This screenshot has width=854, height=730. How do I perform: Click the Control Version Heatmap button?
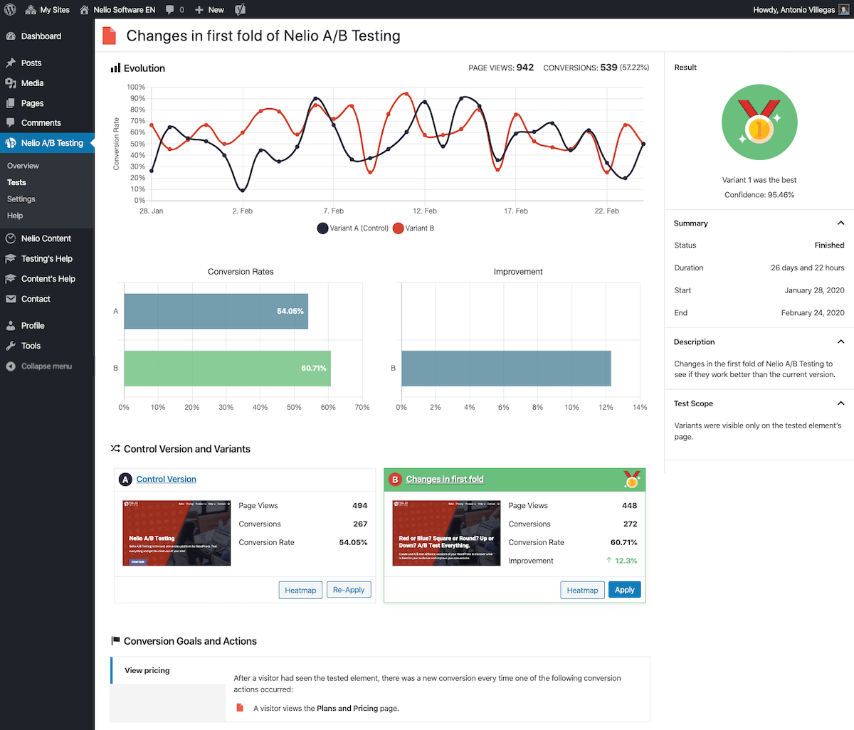(300, 590)
